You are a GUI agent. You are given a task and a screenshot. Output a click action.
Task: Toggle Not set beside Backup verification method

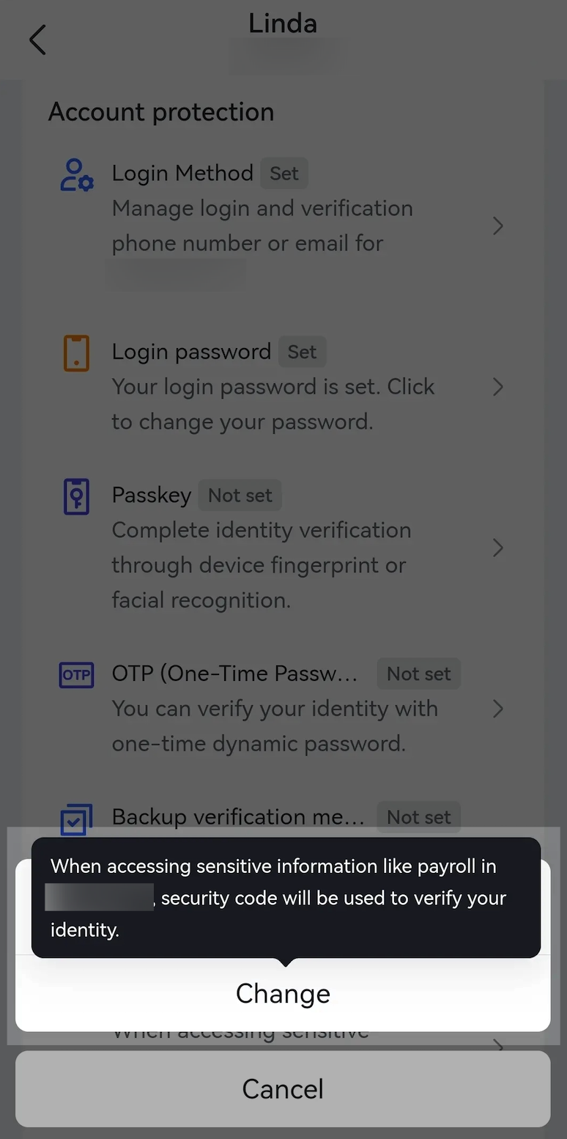click(418, 817)
